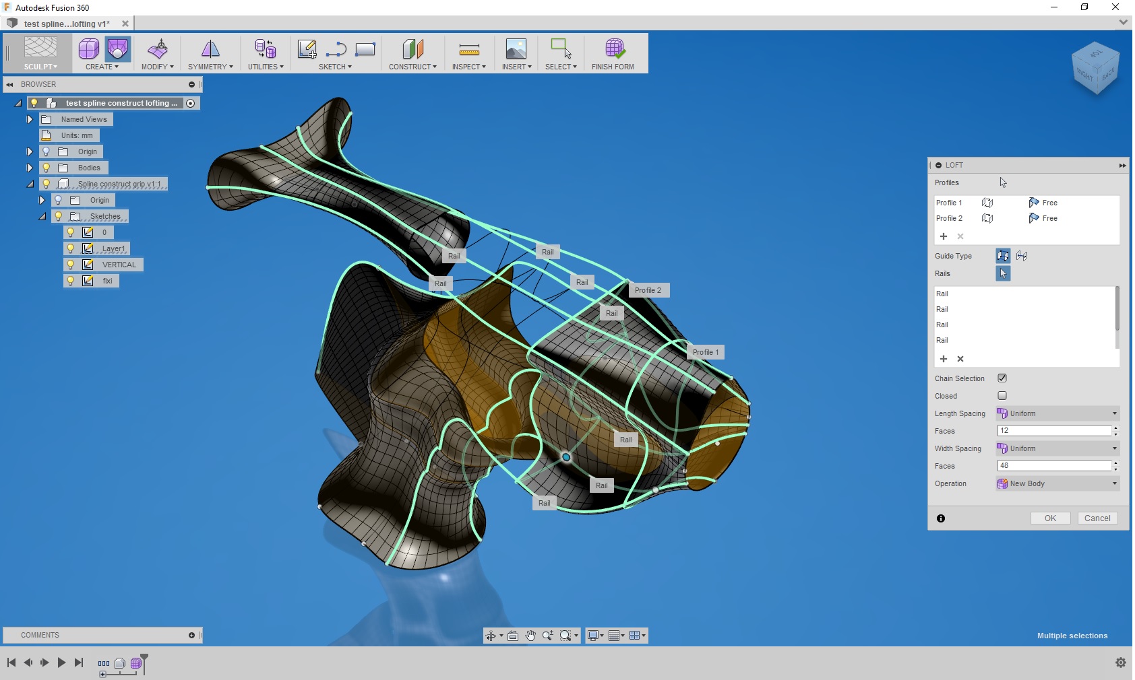
Task: Open the CREATE menu
Action: (x=102, y=67)
